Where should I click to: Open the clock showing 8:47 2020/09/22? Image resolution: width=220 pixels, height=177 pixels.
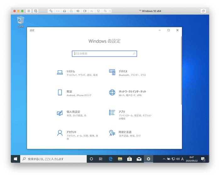coord(192,159)
